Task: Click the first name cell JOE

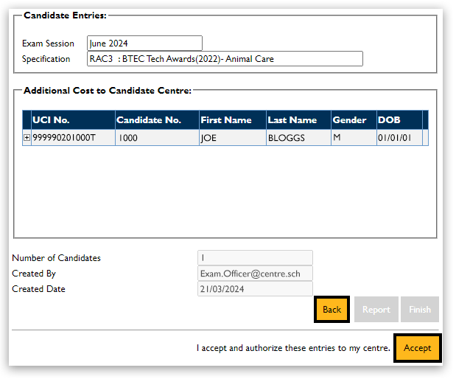Action: tap(231, 138)
